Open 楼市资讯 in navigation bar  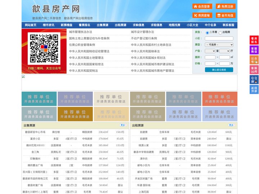click(49, 25)
